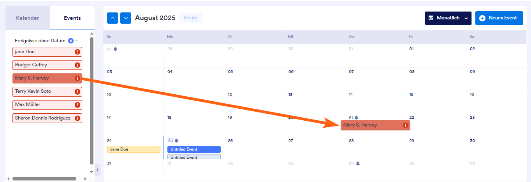
Task: Open the yellow Jane Doe event
Action: click(134, 149)
